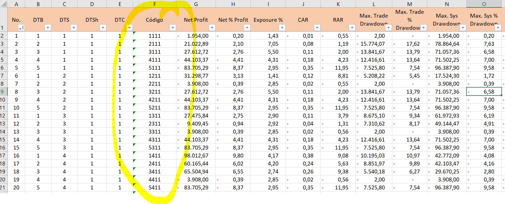Click the Select All corner triangle
The width and height of the screenshot is (505, 204).
coord(4,4)
